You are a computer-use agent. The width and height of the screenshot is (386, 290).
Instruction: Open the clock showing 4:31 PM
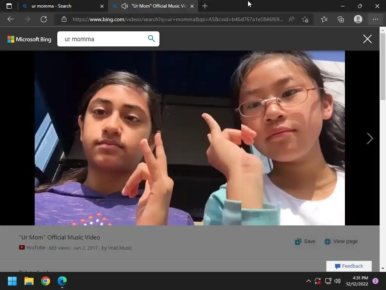tap(357, 281)
